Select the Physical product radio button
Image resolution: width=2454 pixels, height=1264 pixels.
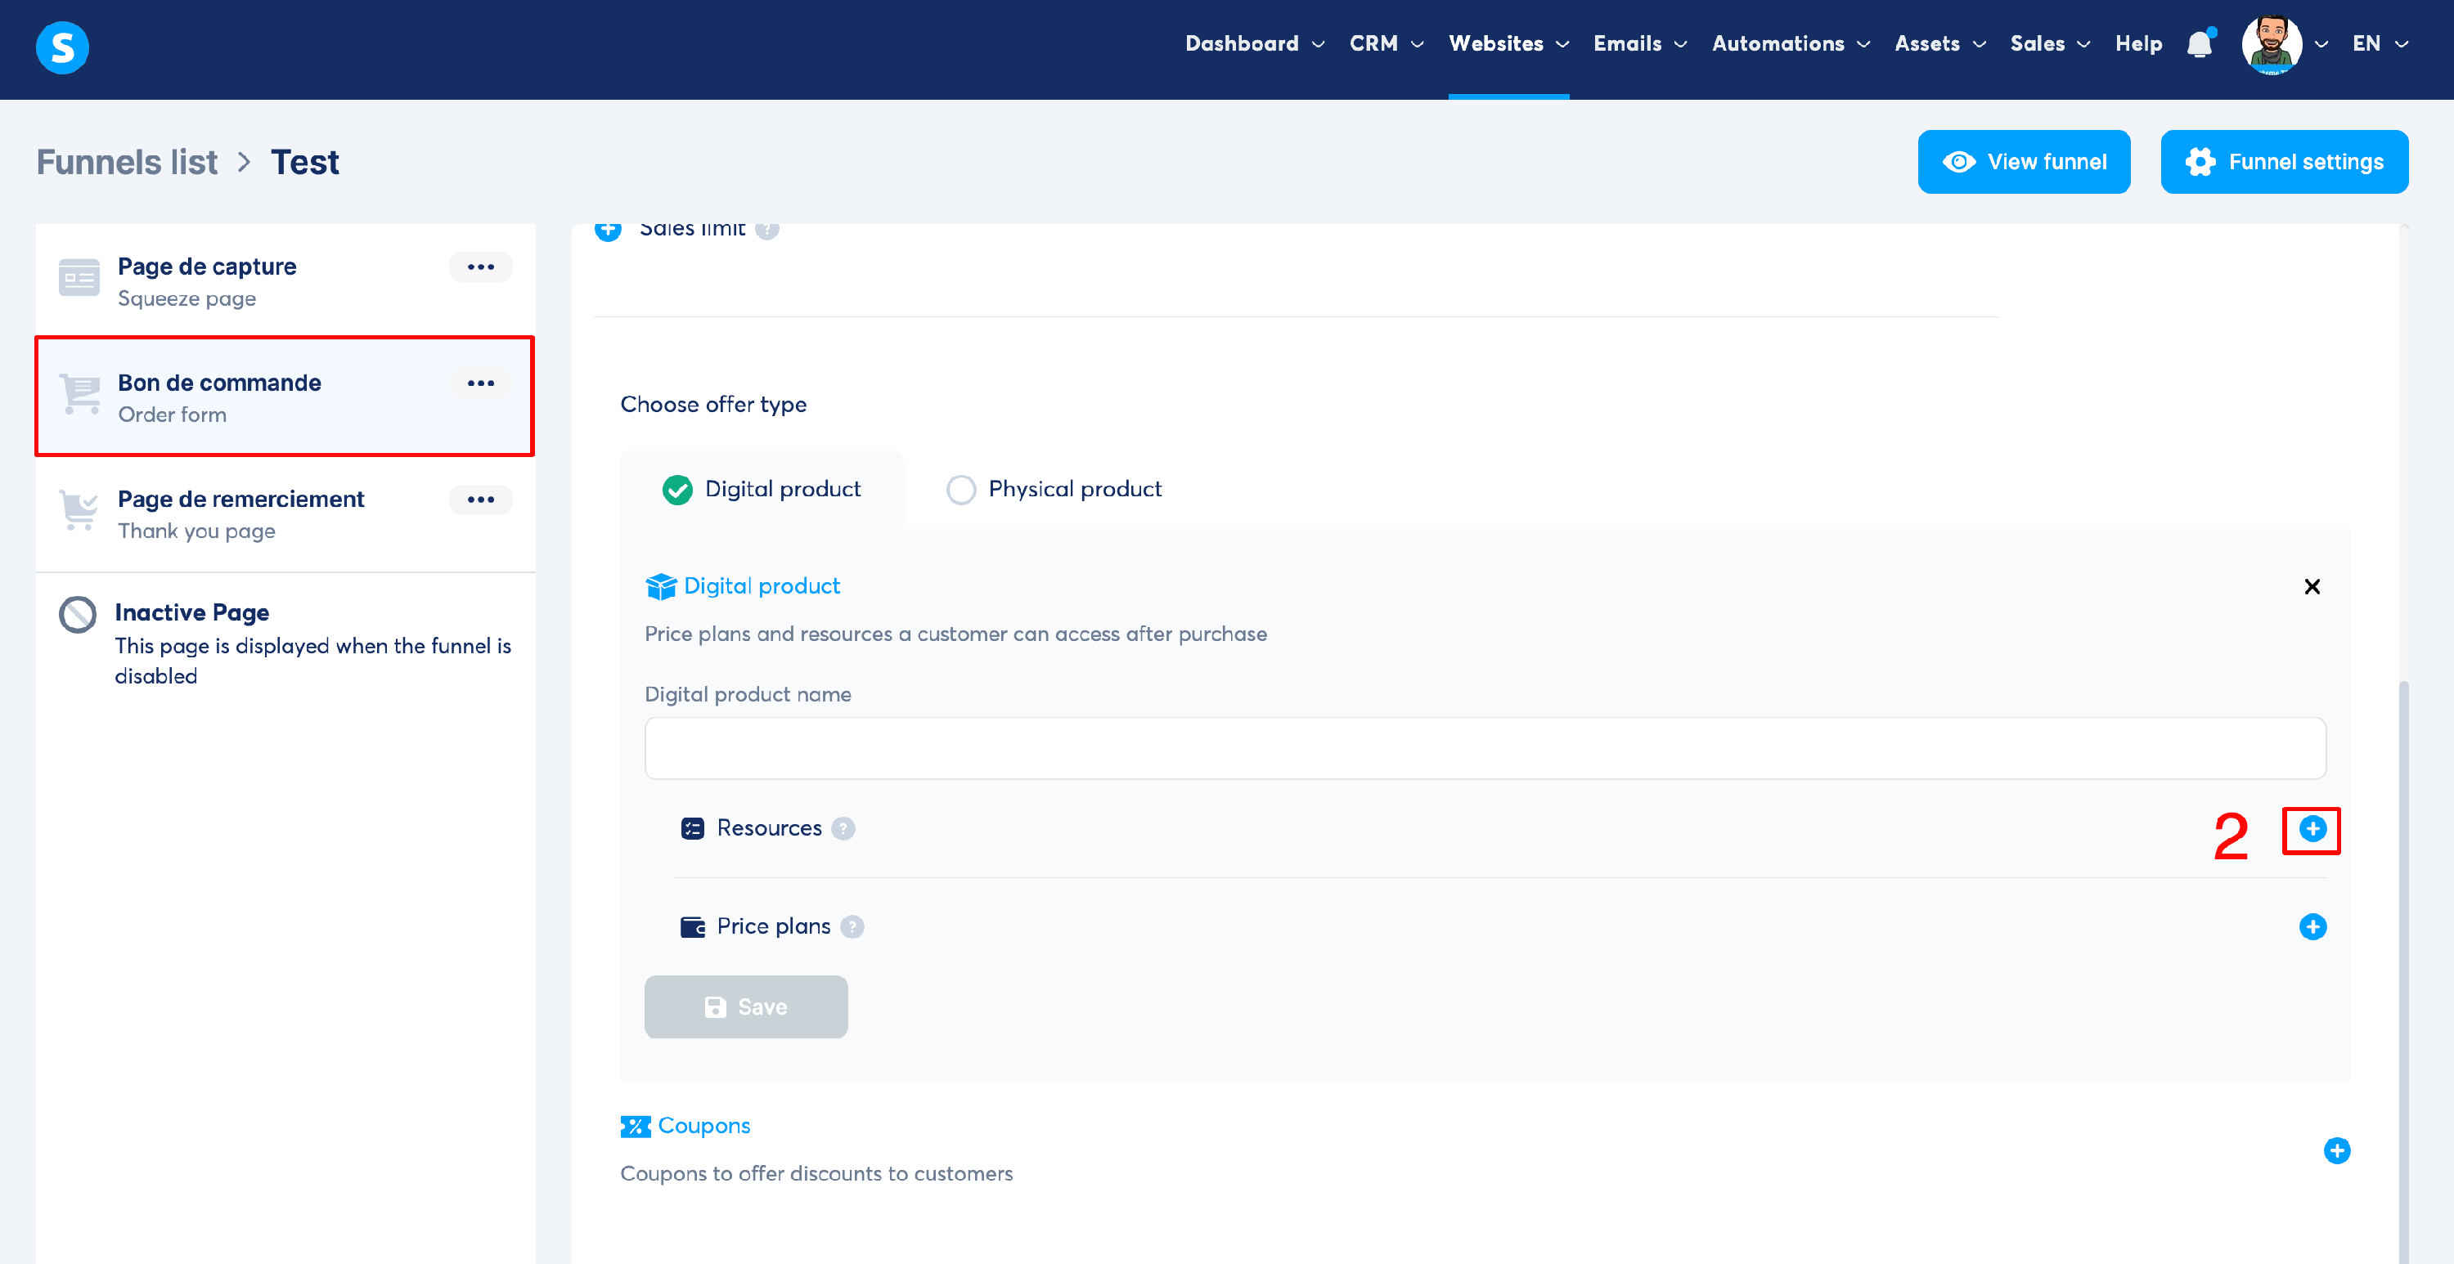point(961,490)
